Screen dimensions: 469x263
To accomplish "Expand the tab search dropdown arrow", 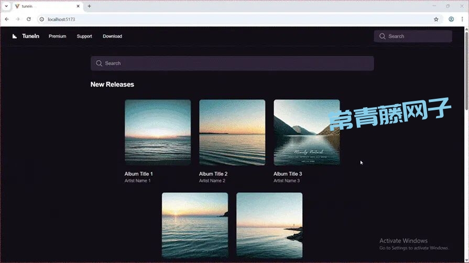I will [x=6, y=6].
